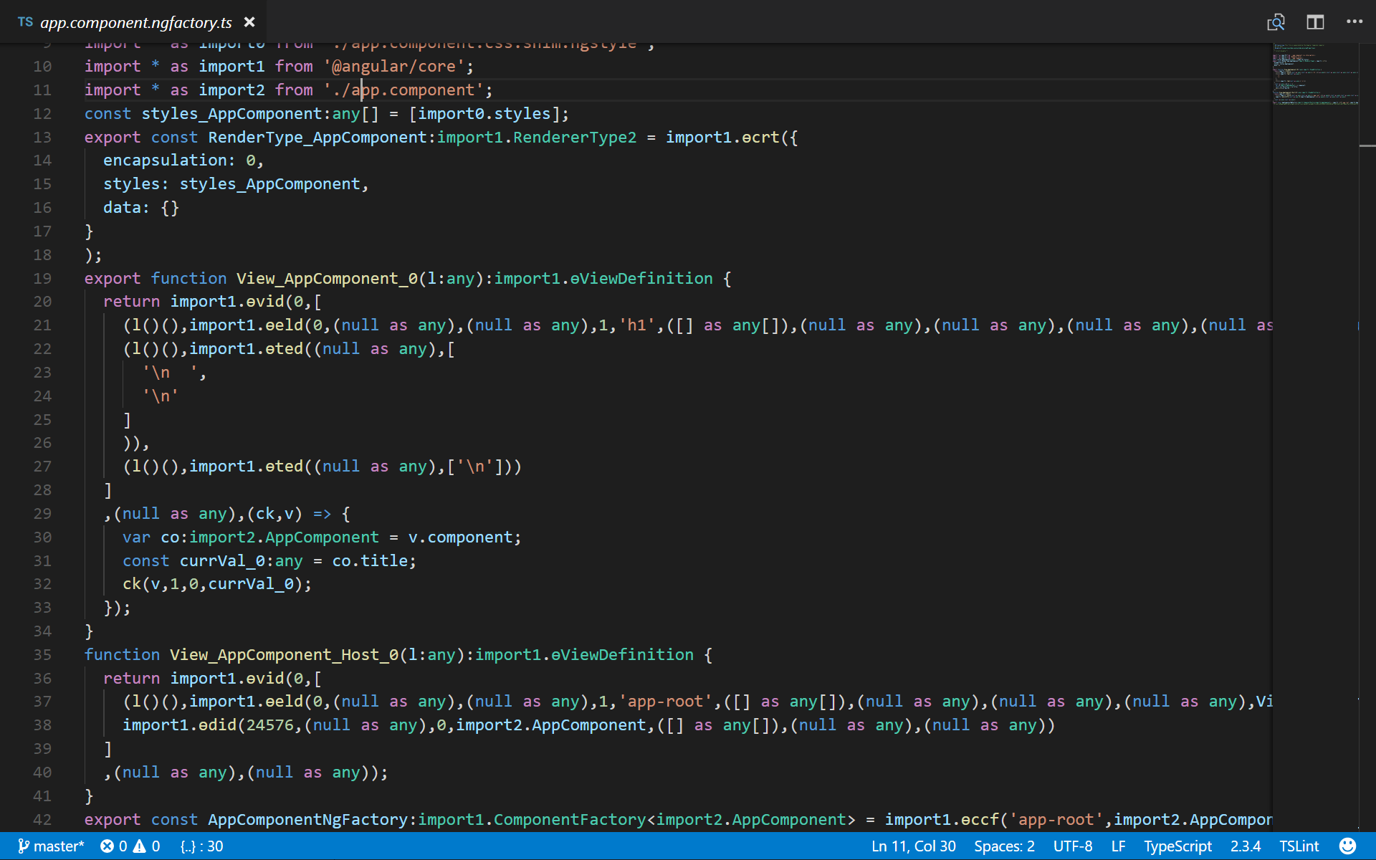Select the TypeScript language mode
This screenshot has height=860, width=1376.
1177,846
